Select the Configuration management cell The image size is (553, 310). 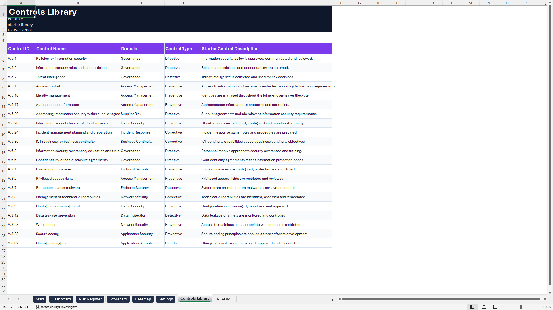(78, 206)
